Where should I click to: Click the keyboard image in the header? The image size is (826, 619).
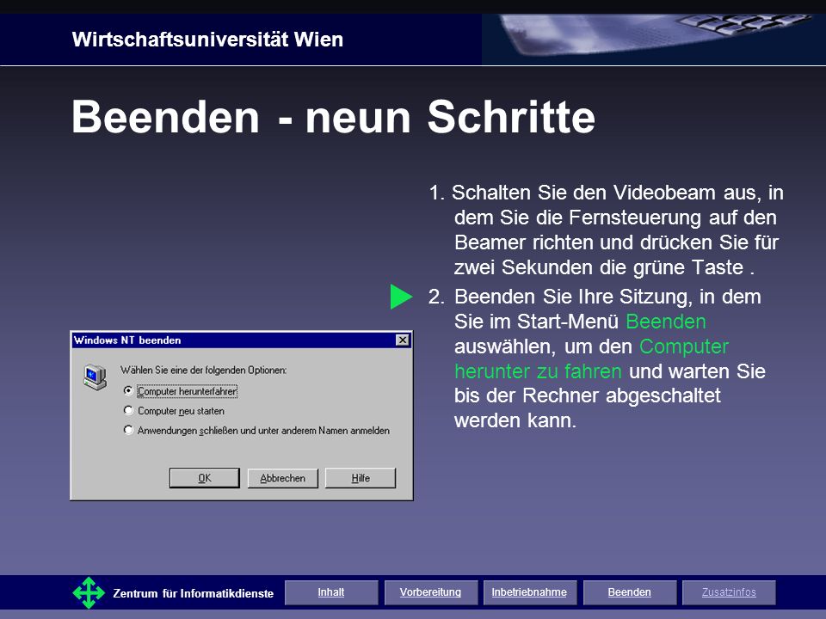click(653, 38)
